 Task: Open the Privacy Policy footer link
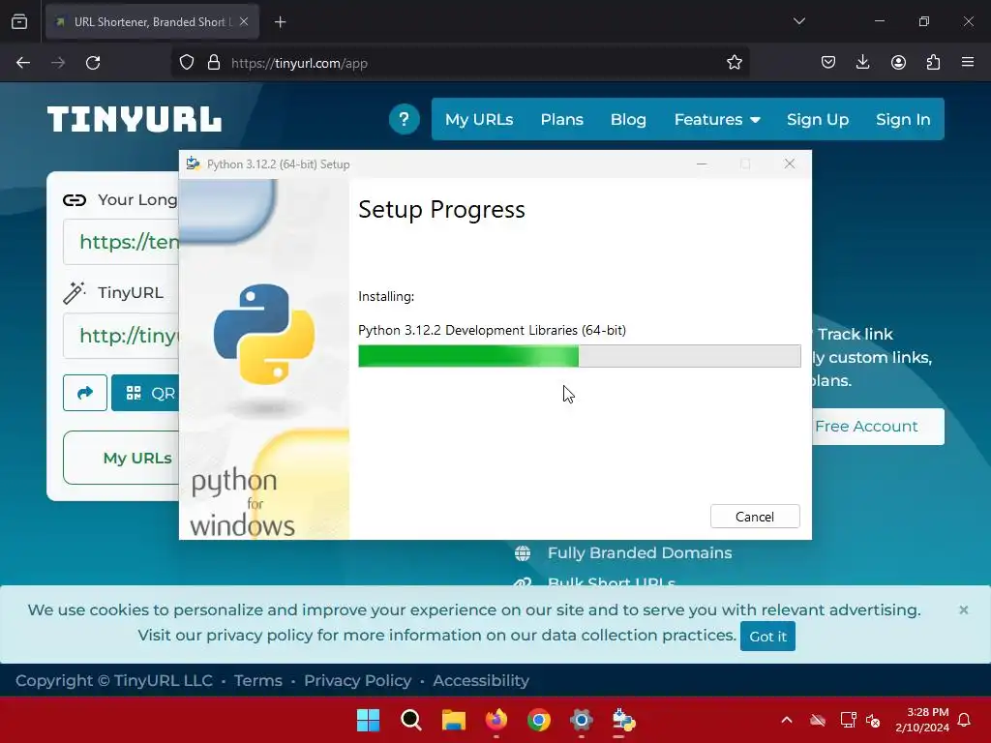click(x=358, y=680)
